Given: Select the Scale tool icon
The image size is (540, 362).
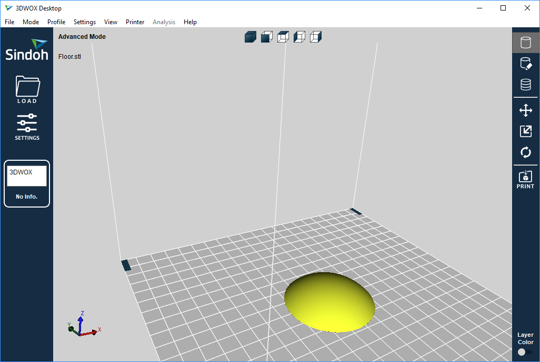Looking at the screenshot, I should click(526, 131).
